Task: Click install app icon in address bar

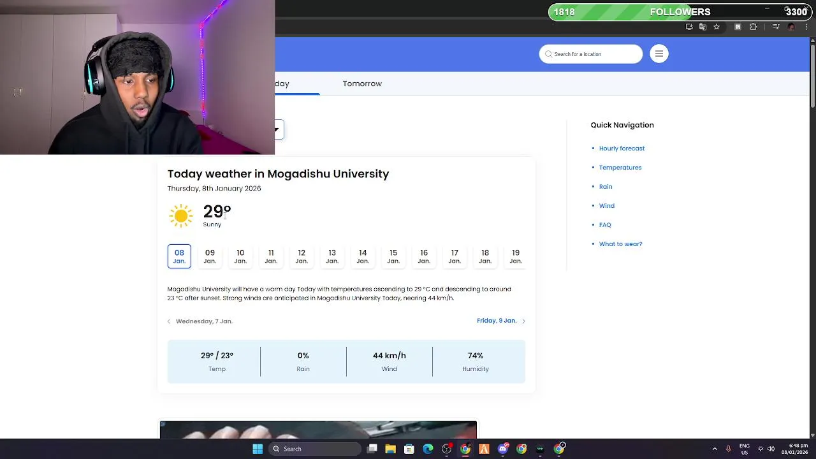Action: 689,27
